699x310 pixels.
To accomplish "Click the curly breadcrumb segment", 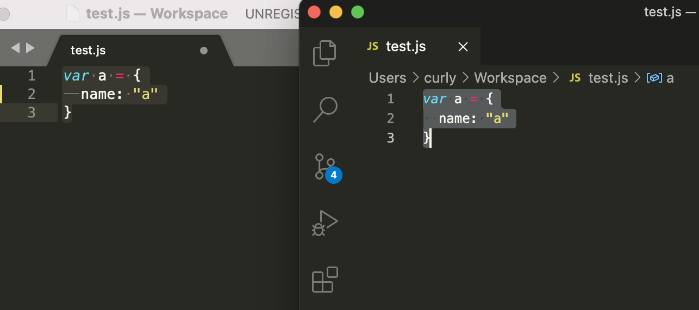I will [x=440, y=78].
